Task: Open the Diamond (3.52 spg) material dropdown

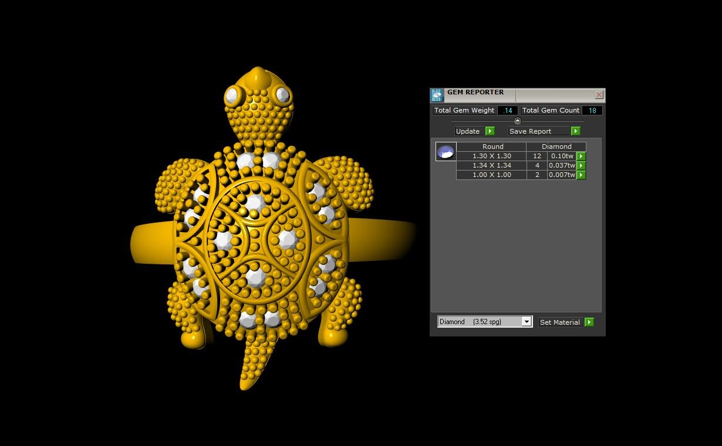Action: coord(480,322)
